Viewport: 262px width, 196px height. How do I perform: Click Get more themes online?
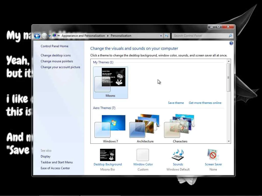(x=205, y=103)
